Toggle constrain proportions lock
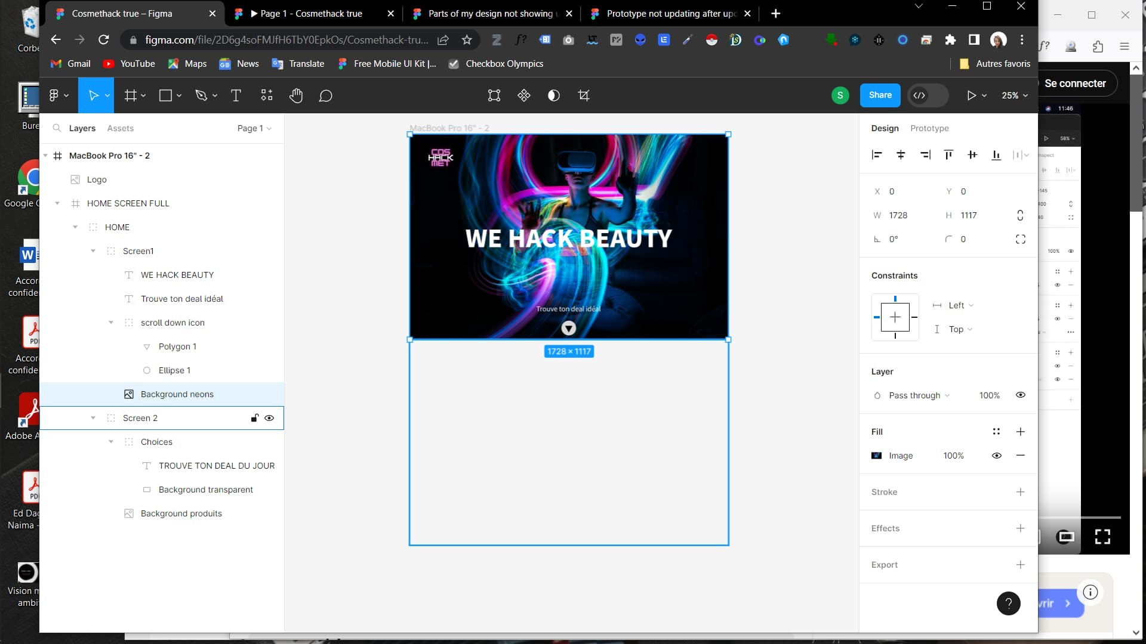Image resolution: width=1146 pixels, height=644 pixels. (x=1020, y=215)
